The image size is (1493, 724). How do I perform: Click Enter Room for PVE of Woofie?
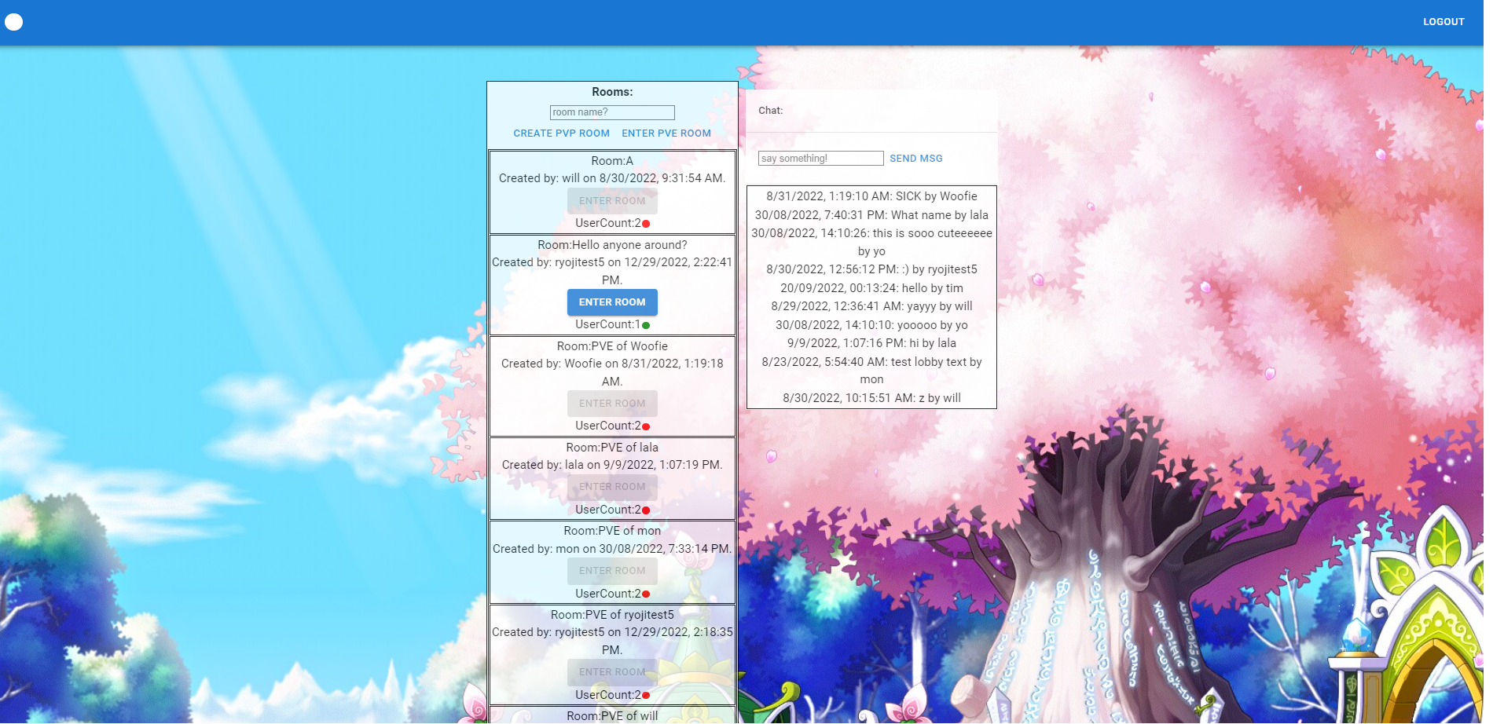click(x=612, y=404)
